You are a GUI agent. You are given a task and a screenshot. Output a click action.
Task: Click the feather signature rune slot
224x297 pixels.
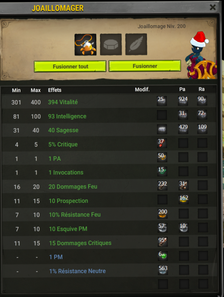point(136,44)
